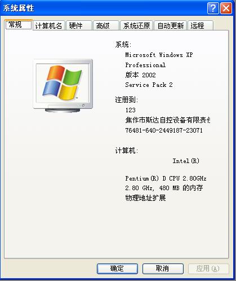Switch to the 常规 tab

point(19,25)
